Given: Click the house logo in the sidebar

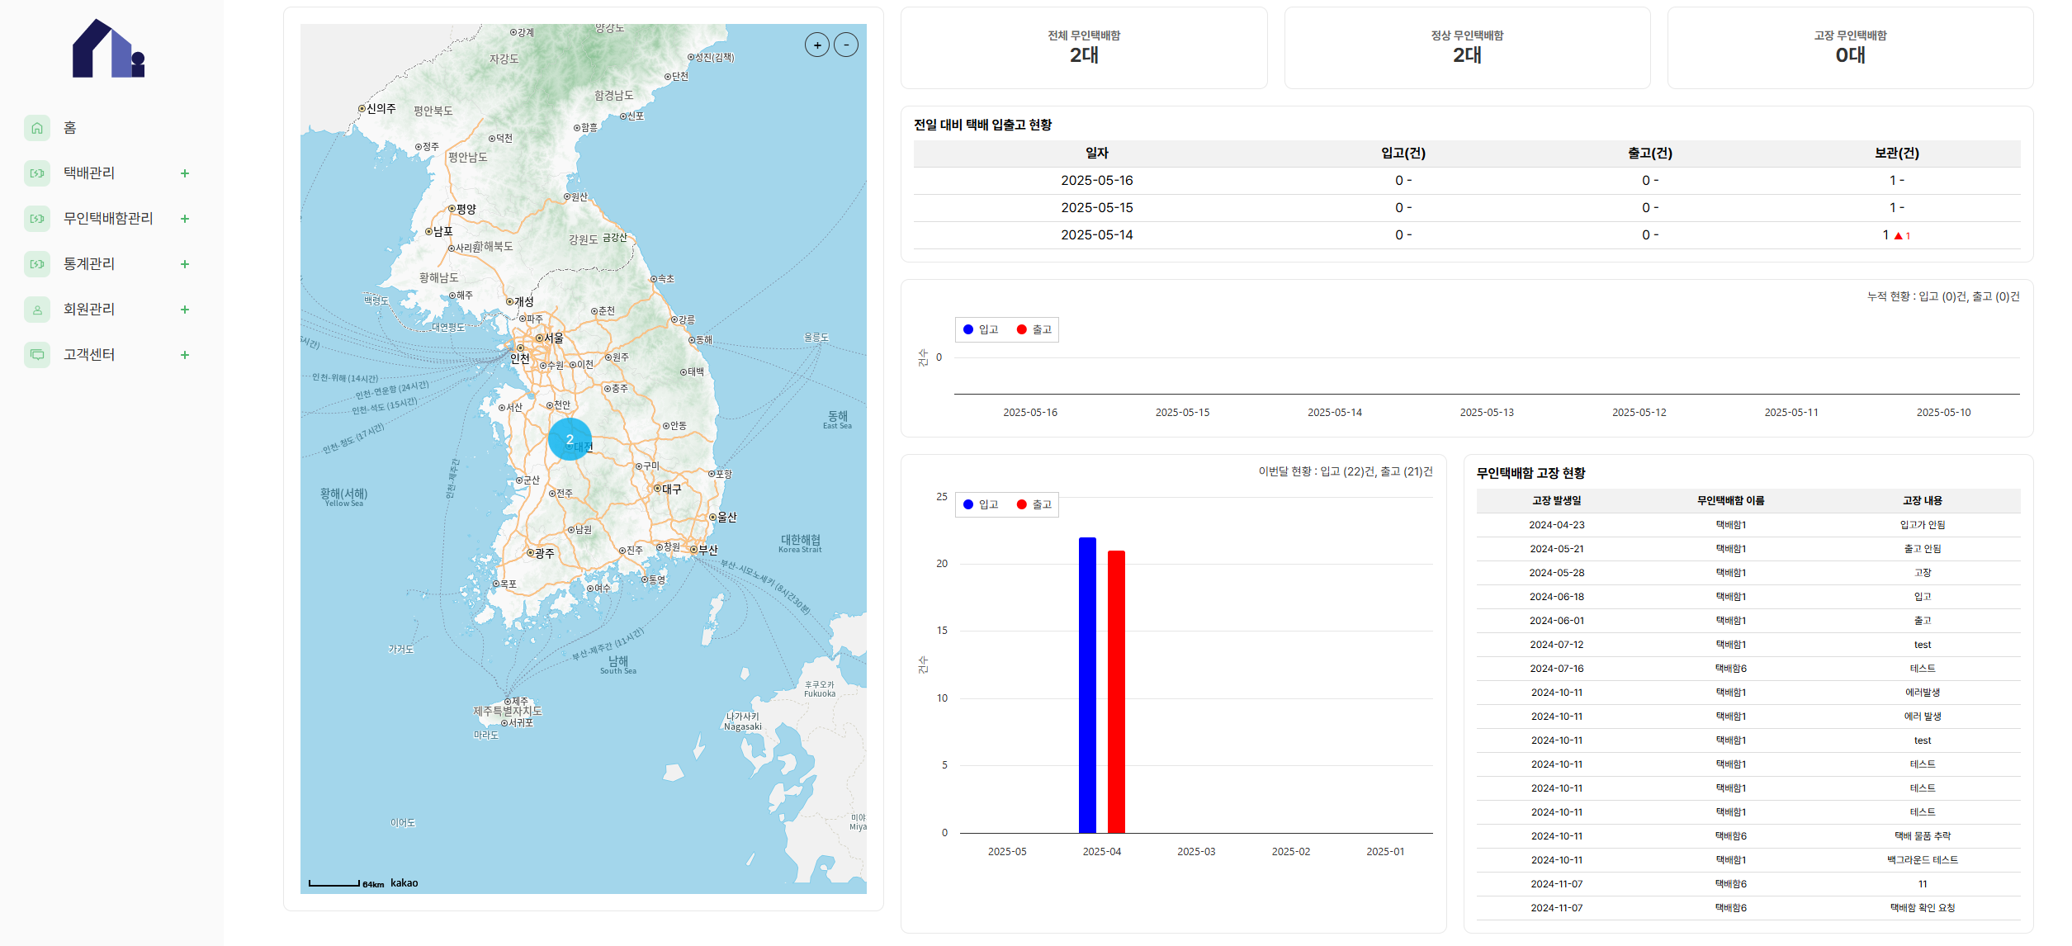Looking at the screenshot, I should 108,48.
